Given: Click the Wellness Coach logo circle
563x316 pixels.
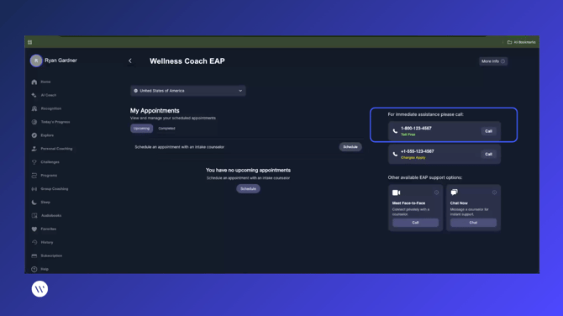Looking at the screenshot, I should [39, 289].
